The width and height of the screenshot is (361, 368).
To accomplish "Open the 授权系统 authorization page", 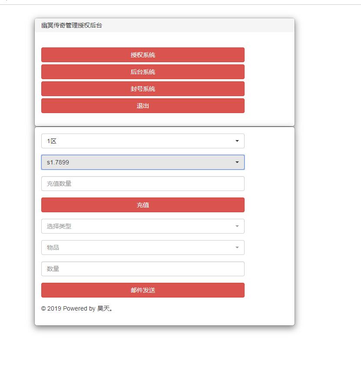I will tap(142, 55).
